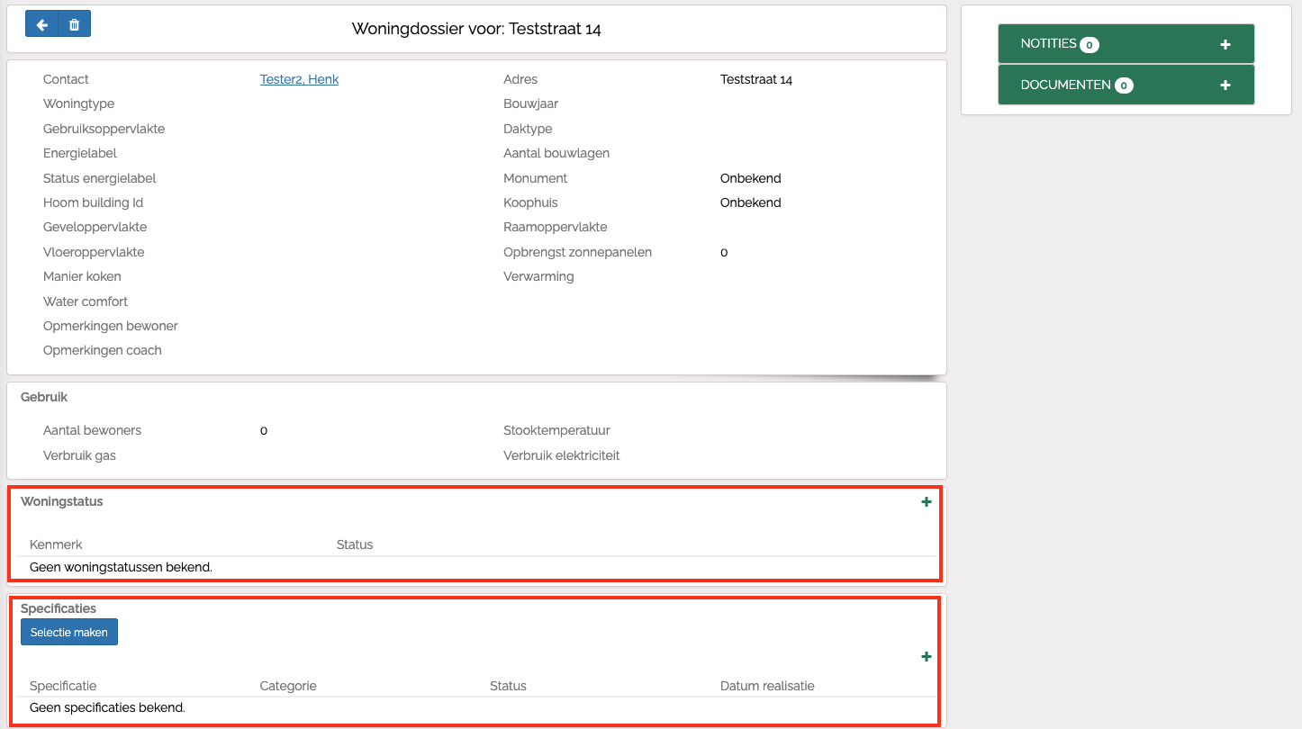Click the trash icon to delete dossier
Image resolution: width=1302 pixels, height=729 pixels.
click(x=75, y=24)
